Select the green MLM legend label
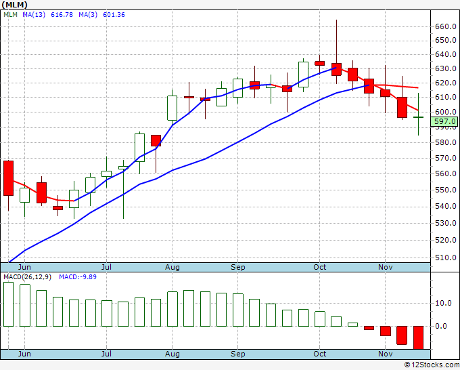460x370 pixels. tap(11, 15)
